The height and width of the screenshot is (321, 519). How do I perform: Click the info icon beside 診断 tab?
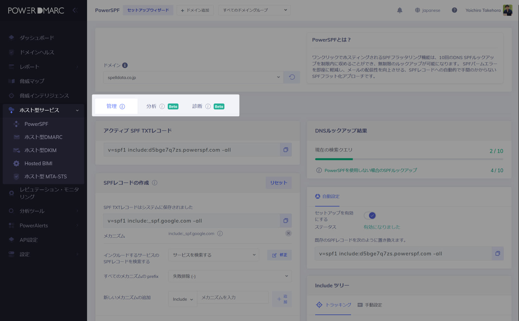[208, 106]
